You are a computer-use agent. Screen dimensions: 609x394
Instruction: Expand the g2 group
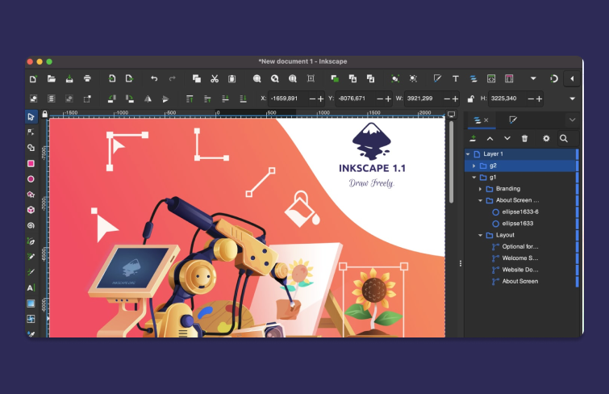pos(473,166)
